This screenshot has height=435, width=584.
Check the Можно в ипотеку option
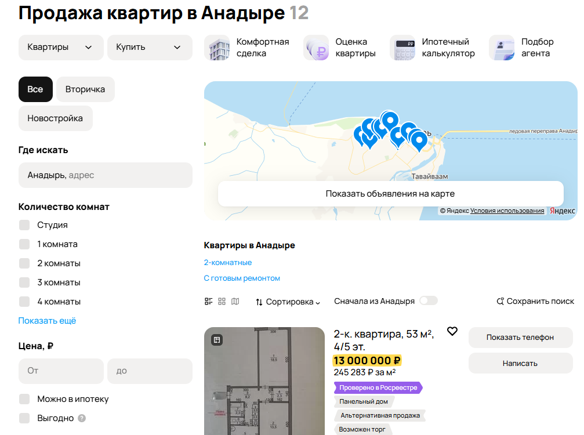[24, 399]
